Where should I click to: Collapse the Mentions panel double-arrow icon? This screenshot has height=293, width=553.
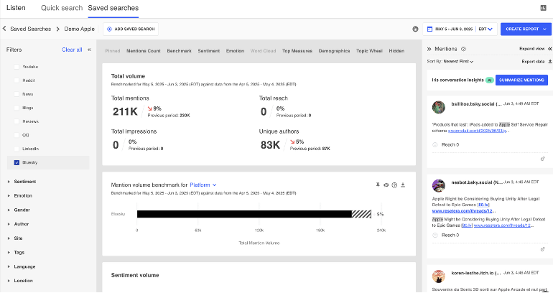429,49
